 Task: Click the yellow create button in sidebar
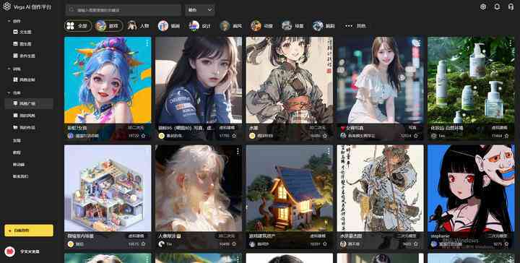[29, 230]
